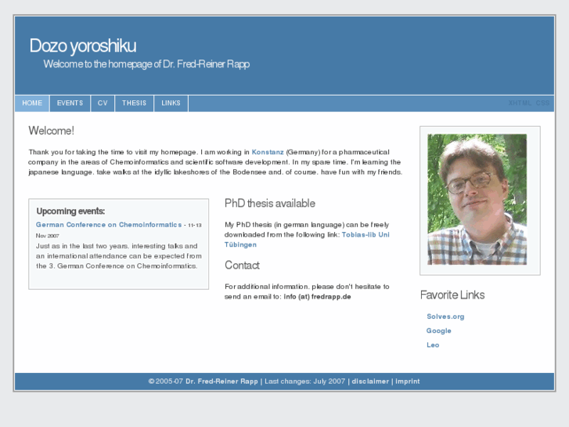Viewport: 569px width, 427px height.
Task: Click the email text info (at) fredrapp.de
Action: click(317, 296)
